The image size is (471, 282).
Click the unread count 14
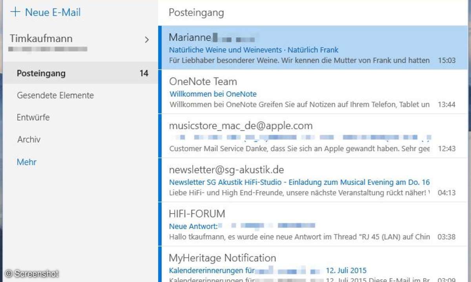144,73
